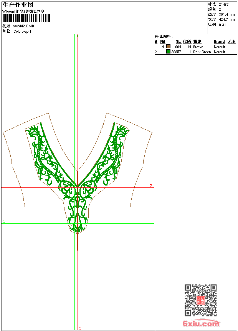Click the '描述' column header
The height and width of the screenshot is (331, 238).
(197, 42)
